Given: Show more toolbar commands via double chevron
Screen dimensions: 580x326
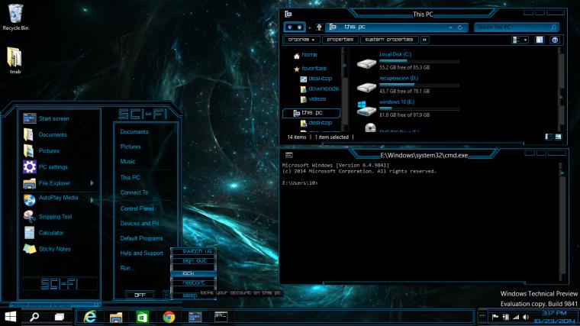Looking at the screenshot, I should pyautogui.click(x=424, y=40).
